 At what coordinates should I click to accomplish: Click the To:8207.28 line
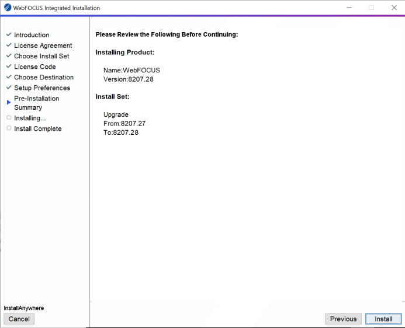(x=121, y=132)
